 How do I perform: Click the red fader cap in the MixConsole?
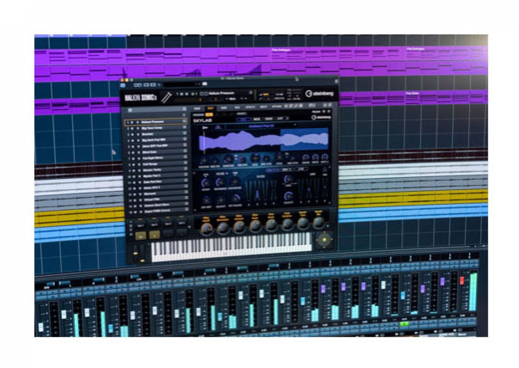(x=461, y=280)
